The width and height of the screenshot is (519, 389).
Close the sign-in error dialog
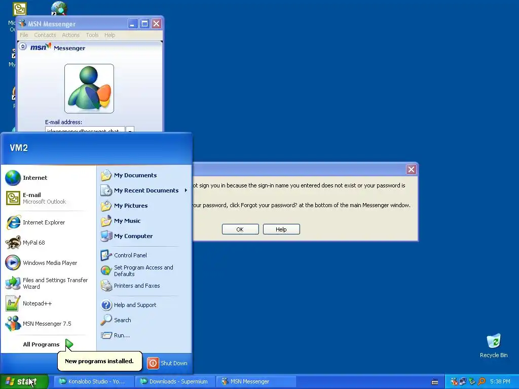(411, 170)
